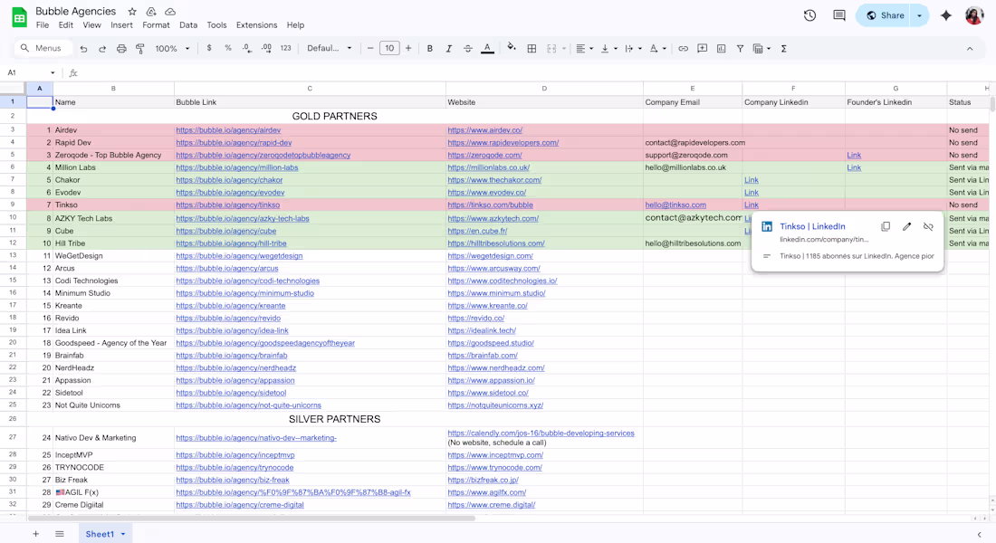Open the Share options dropdown arrow
Image resolution: width=996 pixels, height=543 pixels.
919,15
